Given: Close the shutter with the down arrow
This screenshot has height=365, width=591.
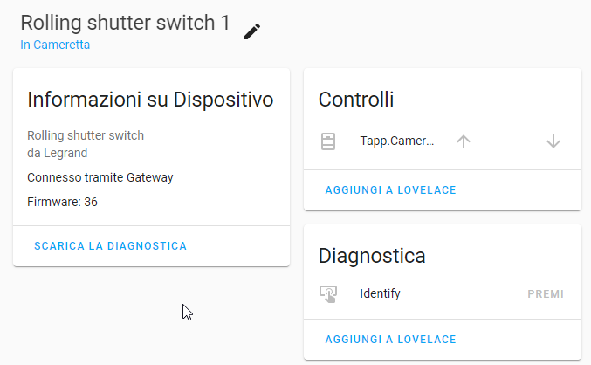Looking at the screenshot, I should tap(553, 141).
